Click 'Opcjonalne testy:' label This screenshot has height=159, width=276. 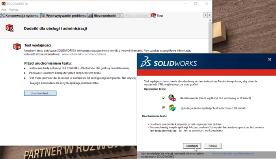155,89
